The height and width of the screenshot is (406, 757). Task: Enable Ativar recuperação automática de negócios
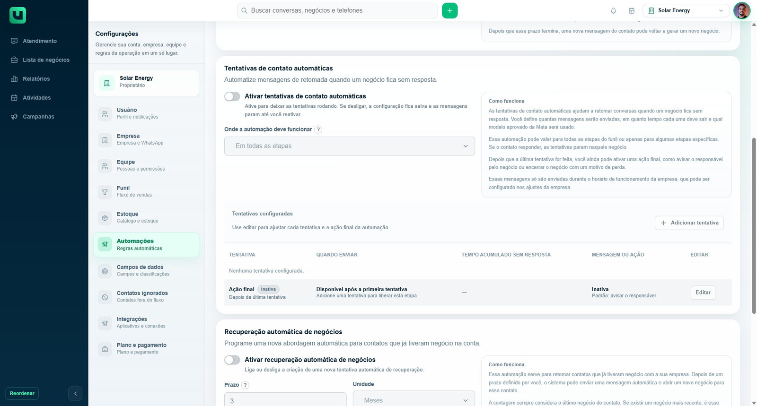[232, 360]
